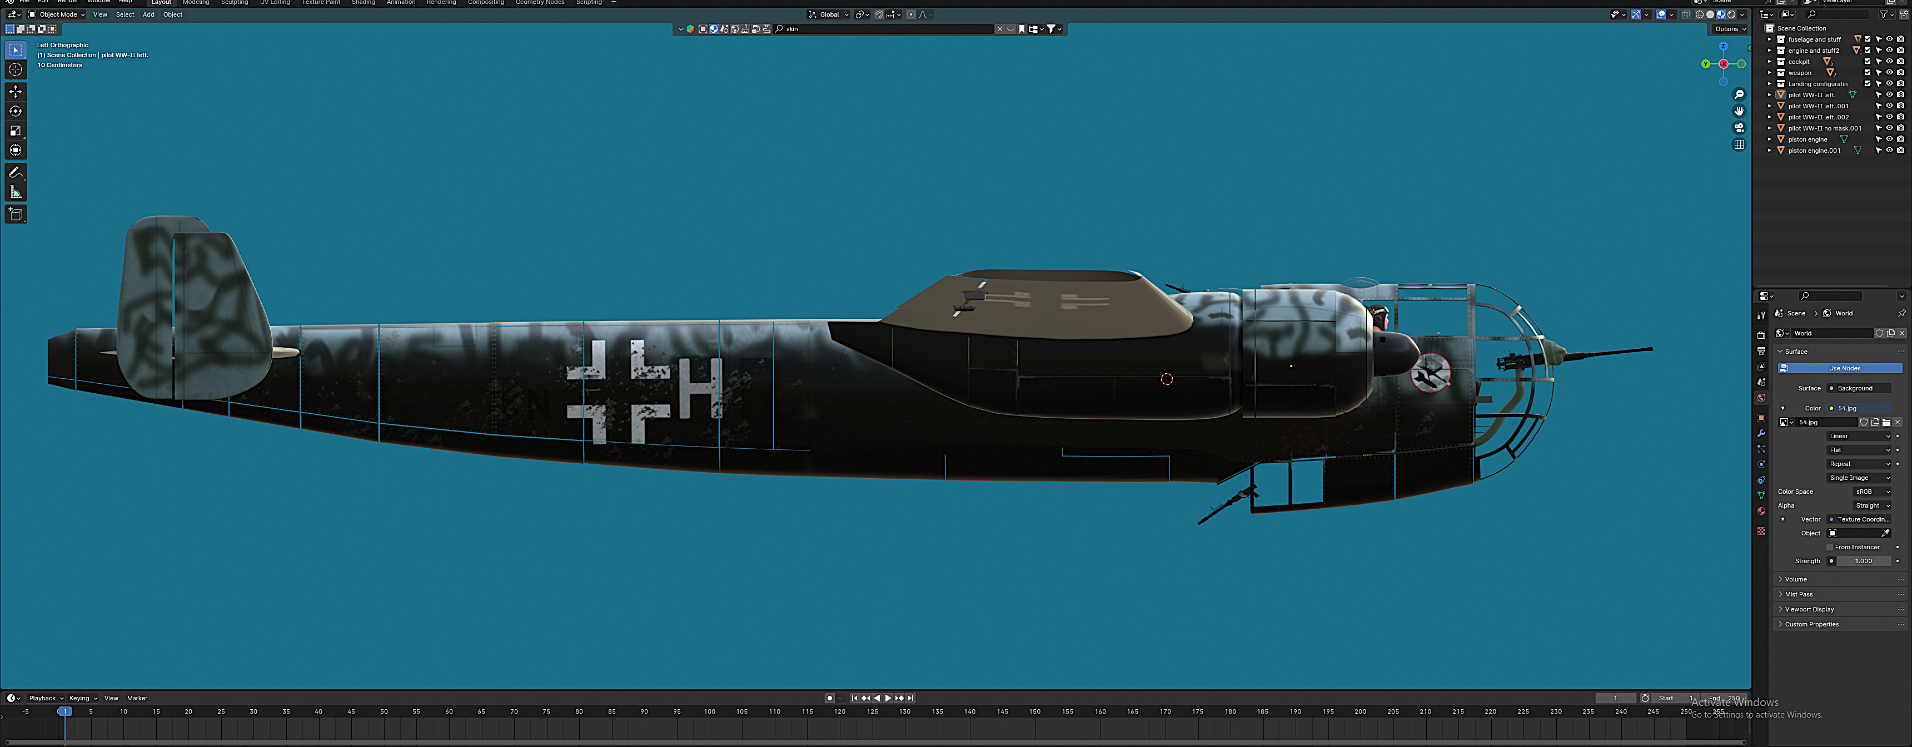This screenshot has height=747, width=1912.
Task: Open the View Layer properties tab
Action: pyautogui.click(x=1761, y=367)
